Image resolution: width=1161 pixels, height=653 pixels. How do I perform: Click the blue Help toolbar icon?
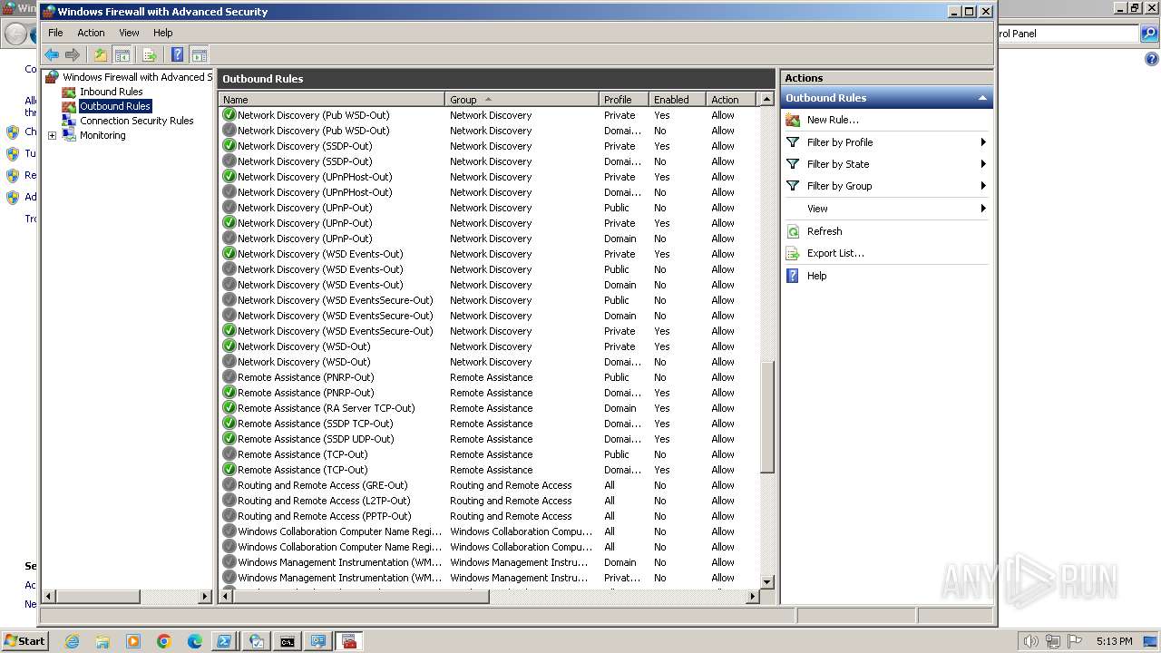pos(177,54)
